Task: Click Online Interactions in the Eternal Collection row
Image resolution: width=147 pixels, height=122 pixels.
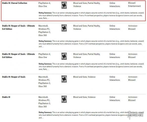Action: pyautogui.click(x=115, y=5)
